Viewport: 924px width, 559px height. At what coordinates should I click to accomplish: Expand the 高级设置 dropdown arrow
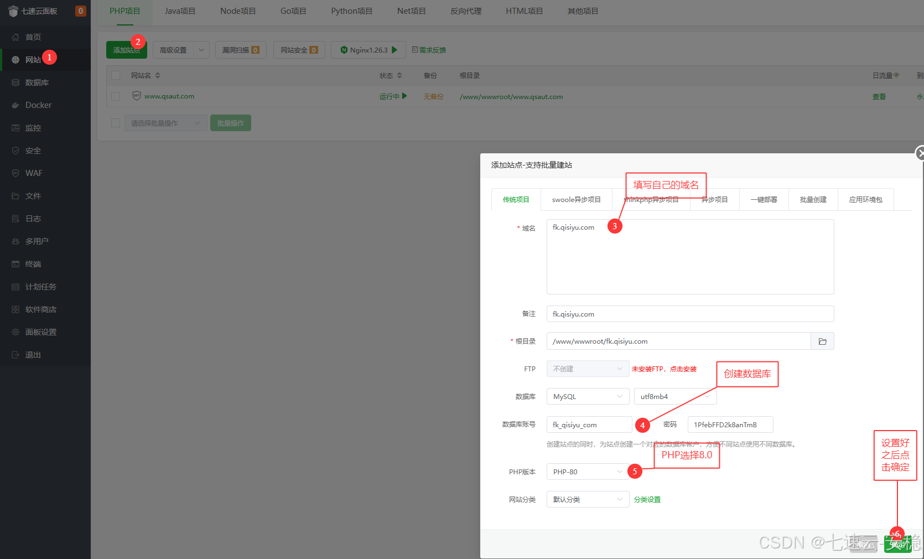tap(201, 50)
